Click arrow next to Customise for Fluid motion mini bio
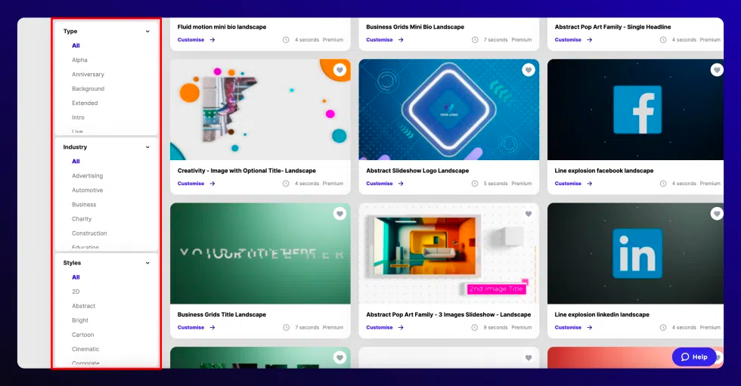 [x=212, y=39]
